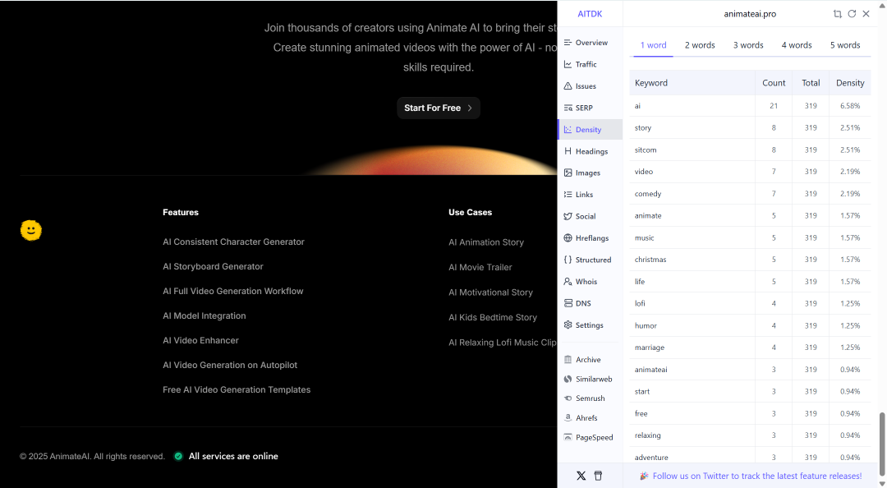Screen dimensions: 887x488
Task: Open the Structured data braces icon
Action: [x=568, y=260]
